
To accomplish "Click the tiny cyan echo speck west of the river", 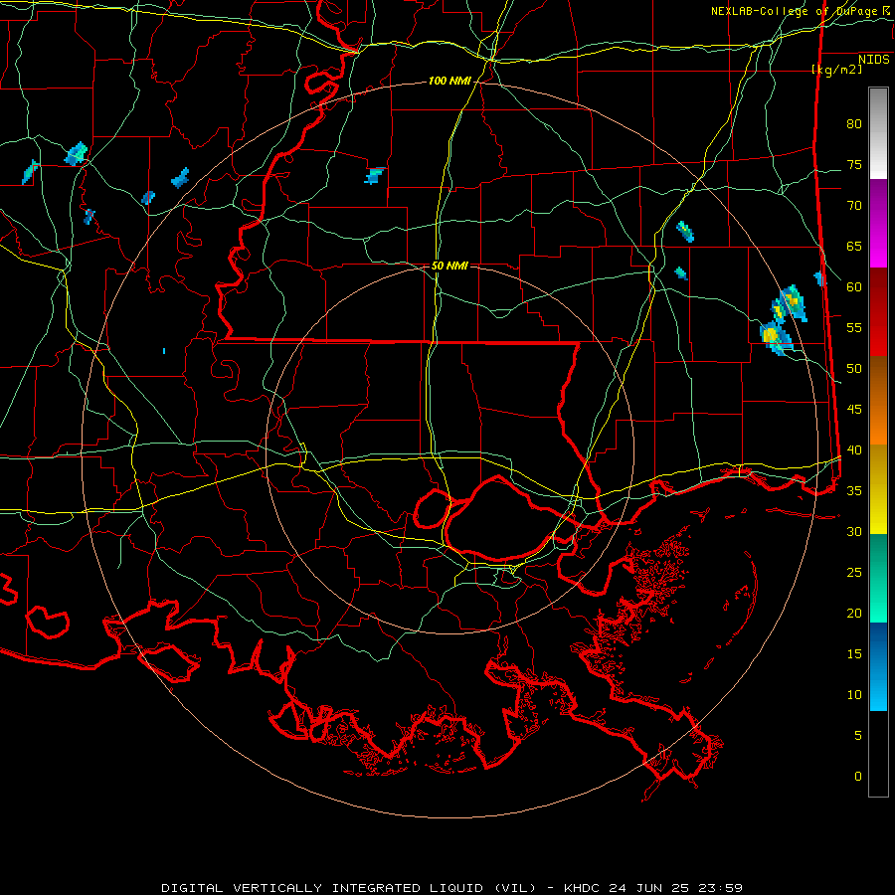I will click(164, 351).
